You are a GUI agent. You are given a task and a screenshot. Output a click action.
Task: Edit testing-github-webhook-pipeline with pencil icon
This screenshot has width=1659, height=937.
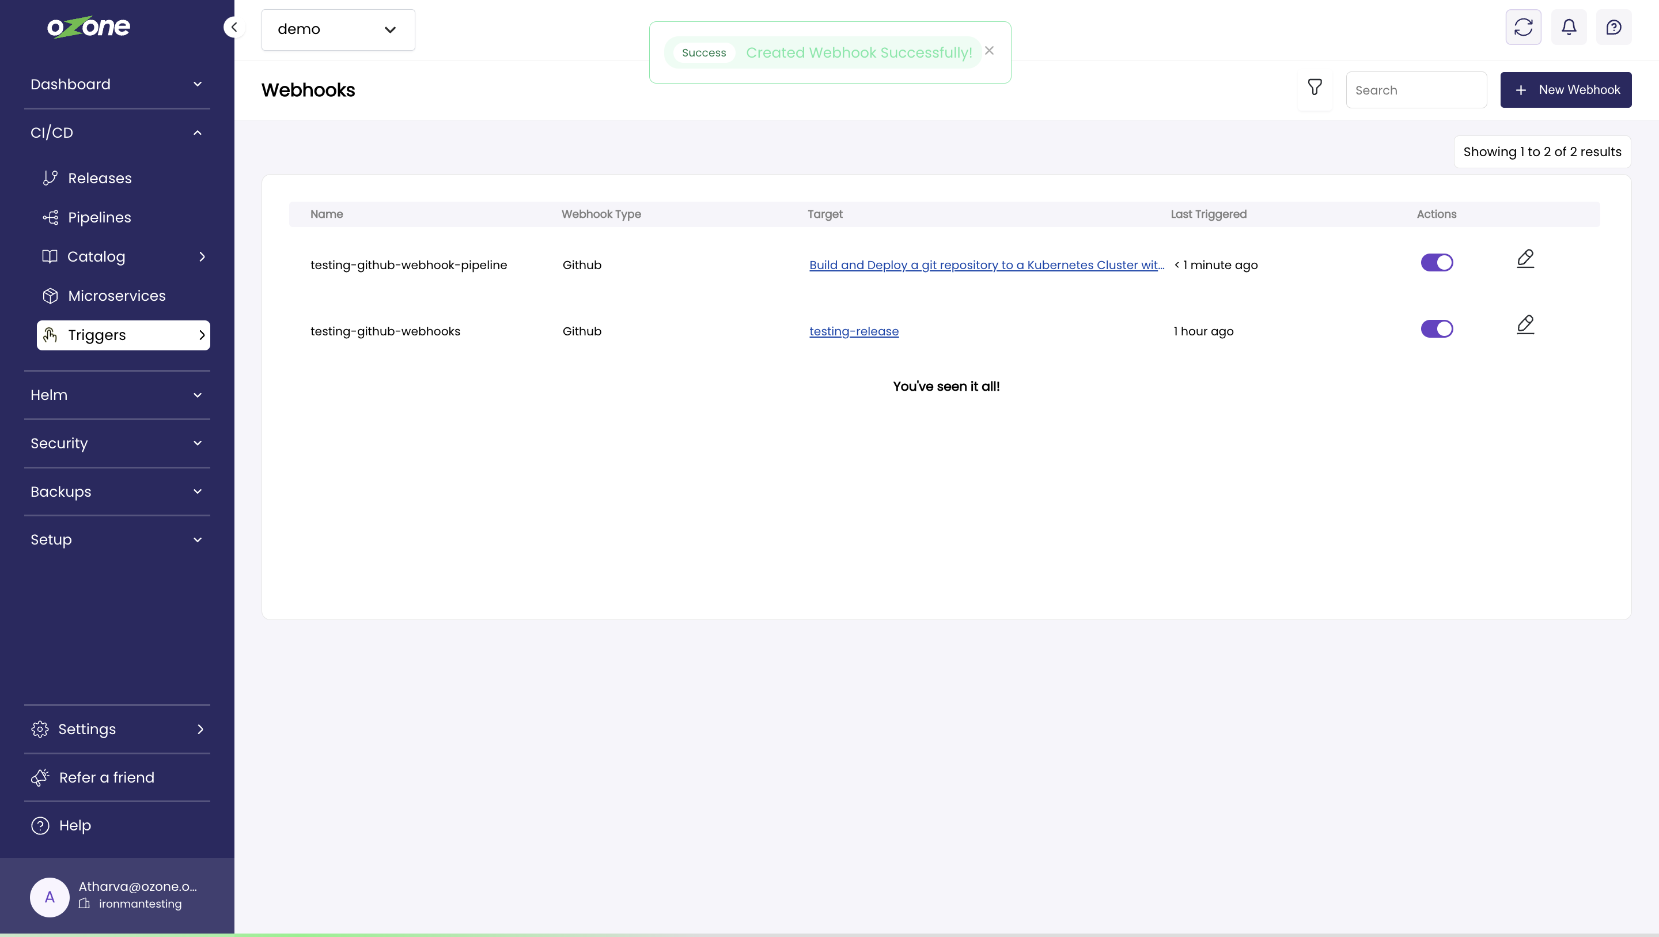pos(1525,259)
